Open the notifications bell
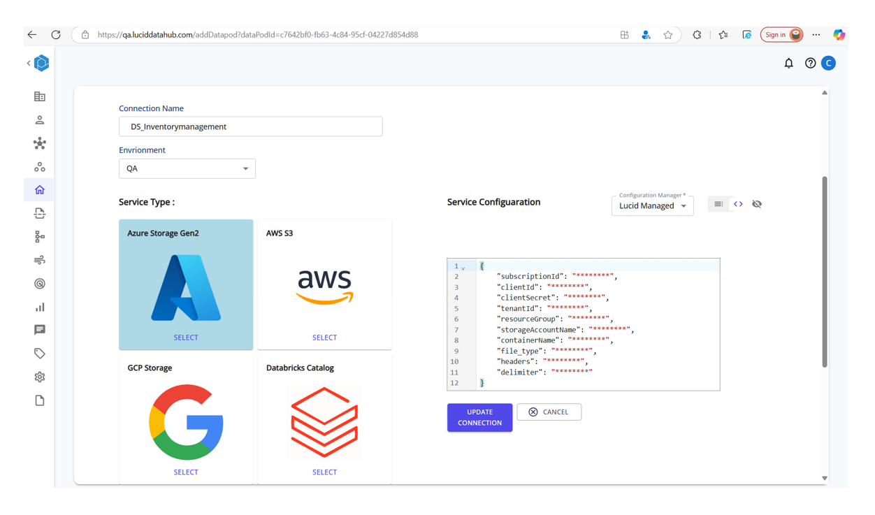This screenshot has height=515, width=875. (x=788, y=63)
